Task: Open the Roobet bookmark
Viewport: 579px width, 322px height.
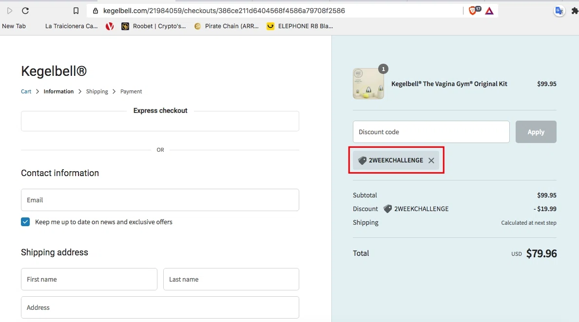Action: tap(154, 26)
